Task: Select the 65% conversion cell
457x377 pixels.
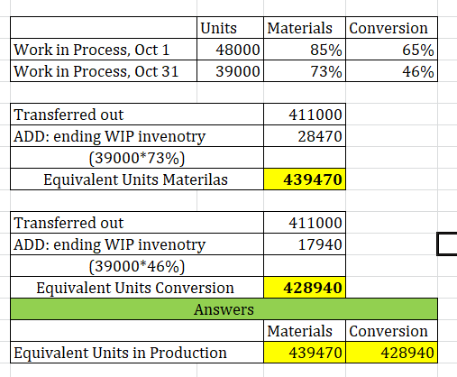Action: 391,50
